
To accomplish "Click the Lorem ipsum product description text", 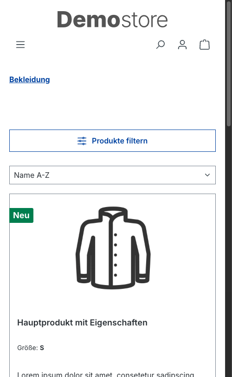I will [106, 374].
